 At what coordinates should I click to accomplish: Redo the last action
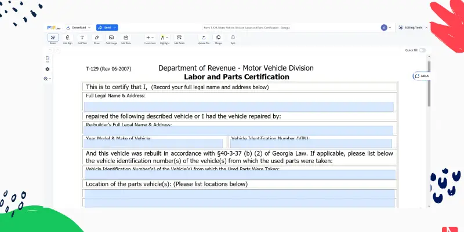coord(57,50)
